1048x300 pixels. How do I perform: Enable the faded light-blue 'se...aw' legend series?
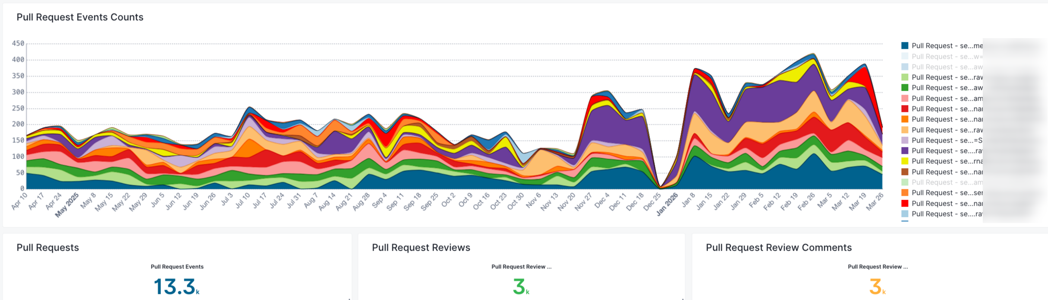pyautogui.click(x=942, y=67)
